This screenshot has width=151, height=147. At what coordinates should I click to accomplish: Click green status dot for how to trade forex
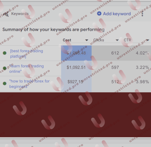point(4,84)
